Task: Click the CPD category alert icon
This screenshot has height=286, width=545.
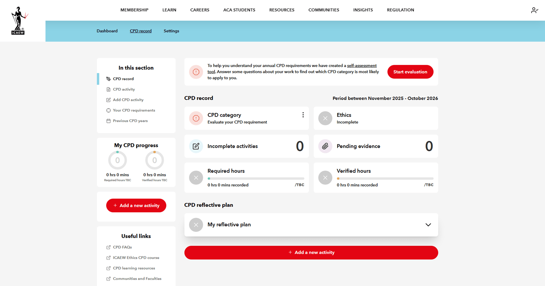Action: click(x=196, y=118)
